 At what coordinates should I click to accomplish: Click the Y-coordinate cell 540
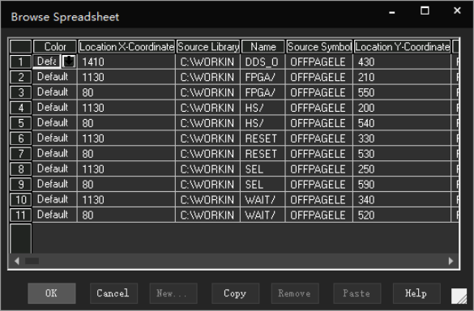coord(403,123)
